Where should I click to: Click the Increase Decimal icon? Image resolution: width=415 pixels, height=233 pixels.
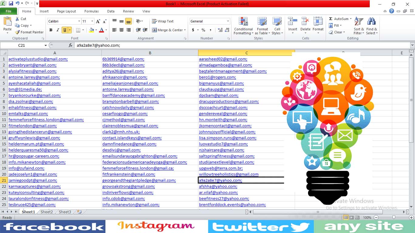pyautogui.click(x=220, y=30)
